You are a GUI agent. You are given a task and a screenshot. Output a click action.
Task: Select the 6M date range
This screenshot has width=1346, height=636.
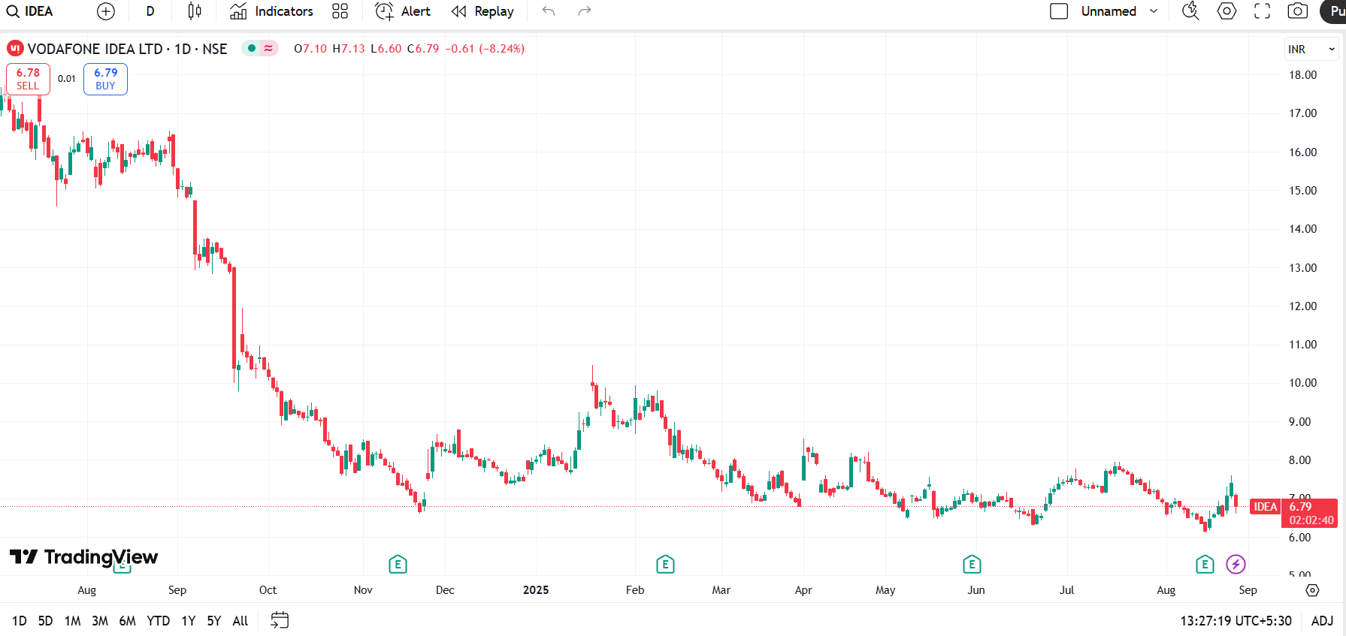pos(128,621)
